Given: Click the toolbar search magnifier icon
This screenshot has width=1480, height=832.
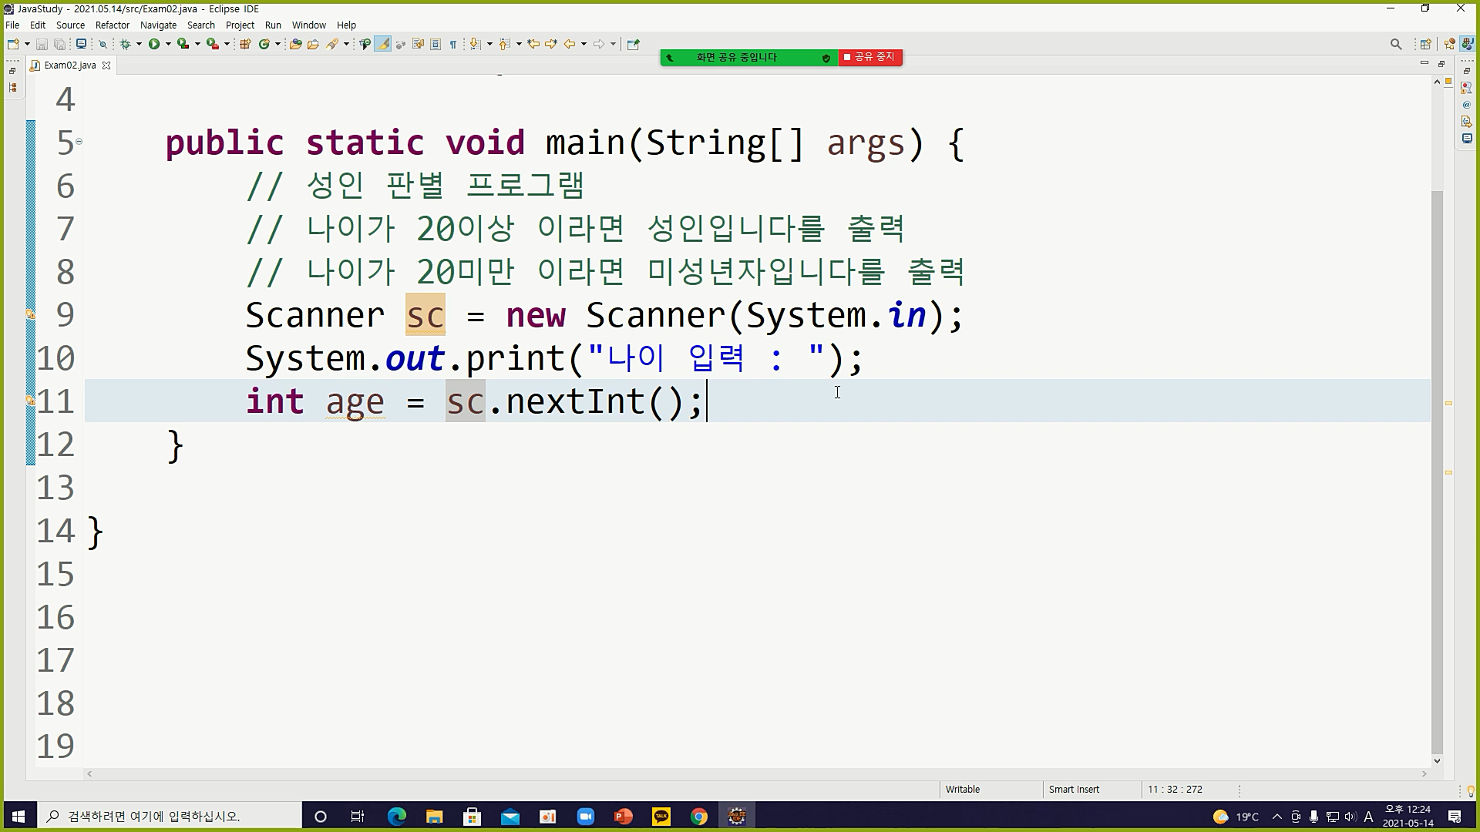Looking at the screenshot, I should coord(1395,44).
